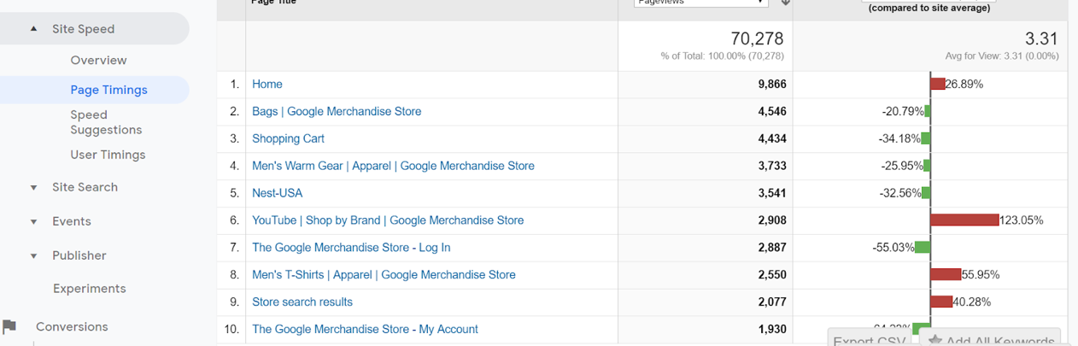The width and height of the screenshot is (1078, 346).
Task: Click average load time value 3.31
Action: pyautogui.click(x=1042, y=39)
